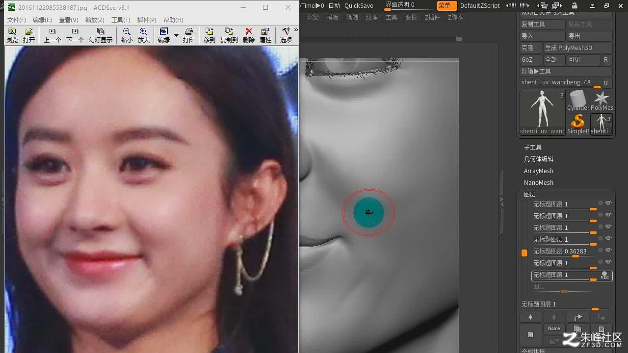Screen dimensions: 628x353
Task: Go to previous image (上一个) in ACDSee
Action: pos(52,35)
